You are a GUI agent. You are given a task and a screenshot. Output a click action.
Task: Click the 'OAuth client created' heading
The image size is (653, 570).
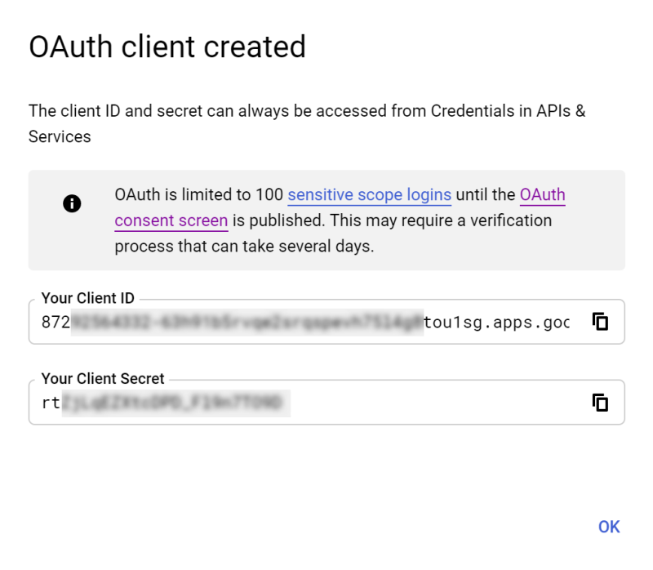pyautogui.click(x=167, y=47)
